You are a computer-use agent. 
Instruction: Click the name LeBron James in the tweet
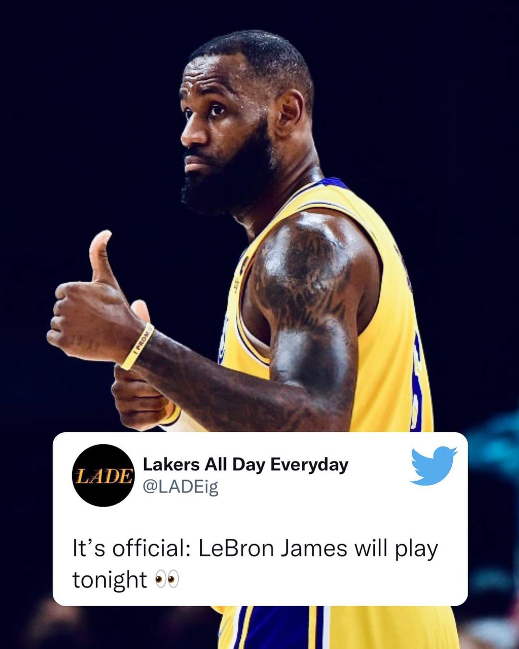[x=272, y=548]
